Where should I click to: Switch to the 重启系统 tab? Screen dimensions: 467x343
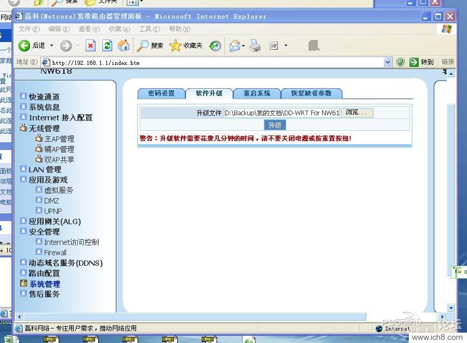click(x=257, y=93)
